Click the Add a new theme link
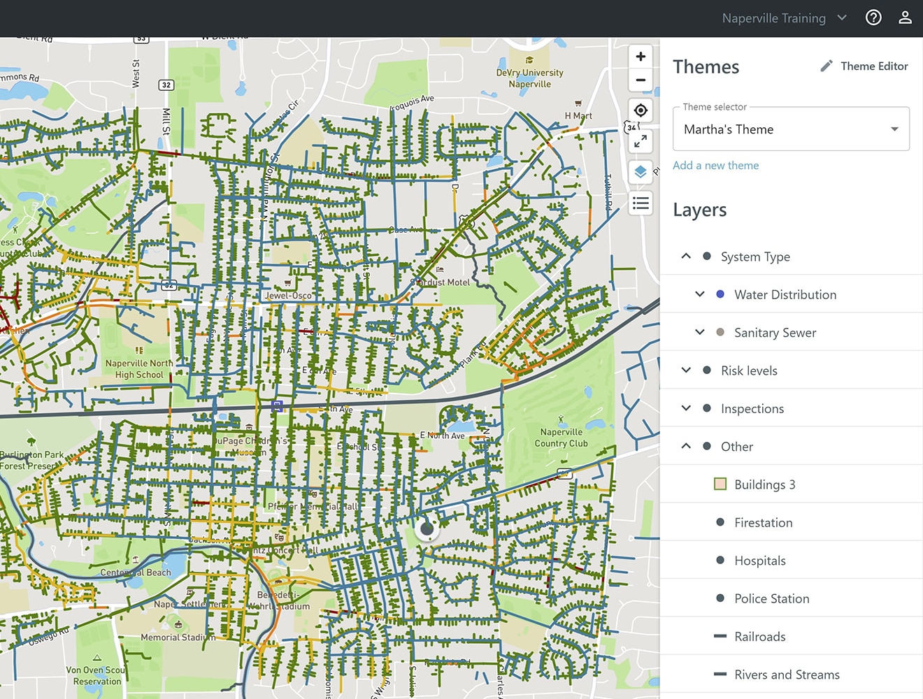923x699 pixels. [715, 166]
